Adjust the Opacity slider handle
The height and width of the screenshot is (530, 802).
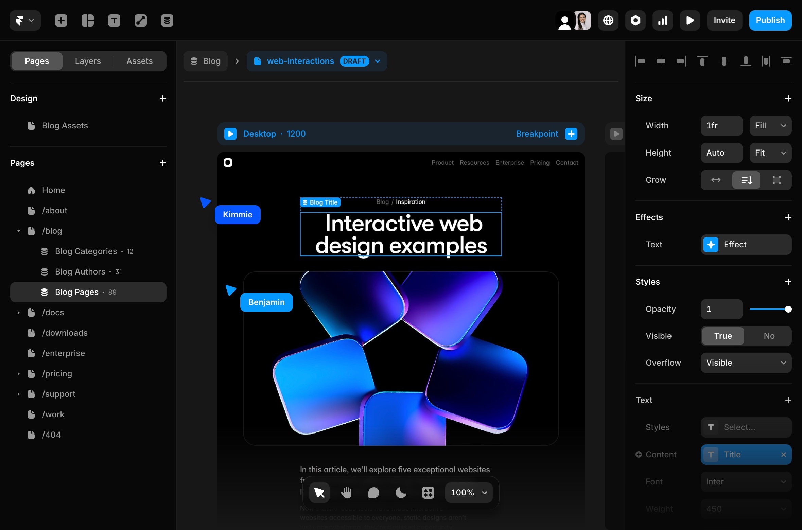[788, 309]
